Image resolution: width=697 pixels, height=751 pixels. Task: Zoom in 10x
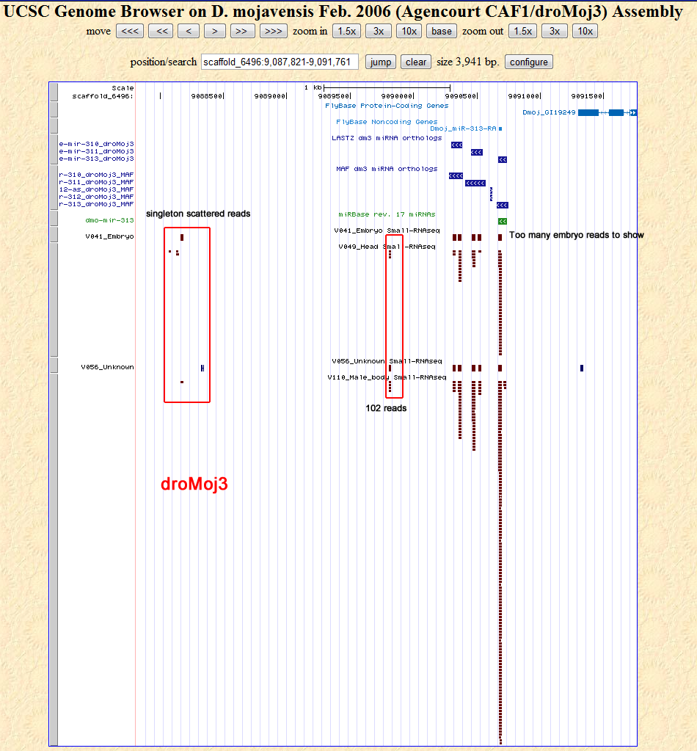point(409,31)
